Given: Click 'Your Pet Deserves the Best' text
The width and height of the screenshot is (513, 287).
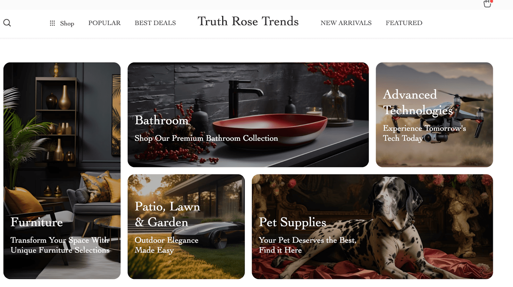Looking at the screenshot, I should pyautogui.click(x=307, y=240).
